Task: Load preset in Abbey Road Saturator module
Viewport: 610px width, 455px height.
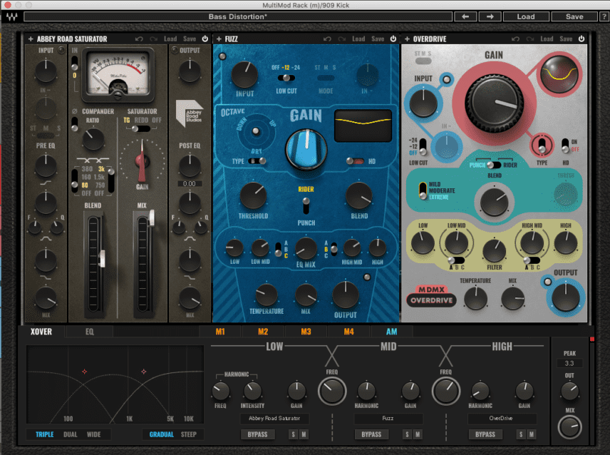Action: (x=170, y=39)
